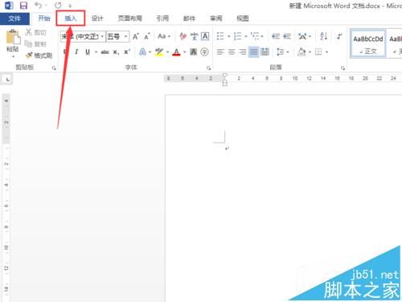Click the Grow Font icon
Viewport: 402px width, 302px height.
pos(136,36)
